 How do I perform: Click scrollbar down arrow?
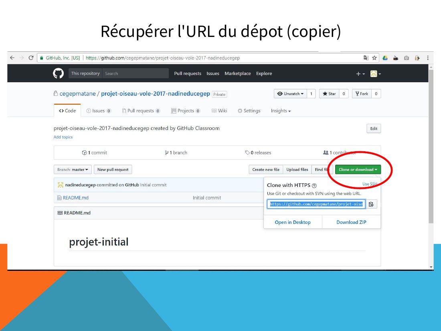tap(431, 267)
